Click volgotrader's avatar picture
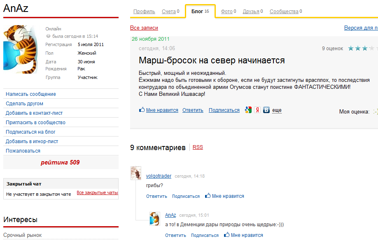 click(x=136, y=173)
